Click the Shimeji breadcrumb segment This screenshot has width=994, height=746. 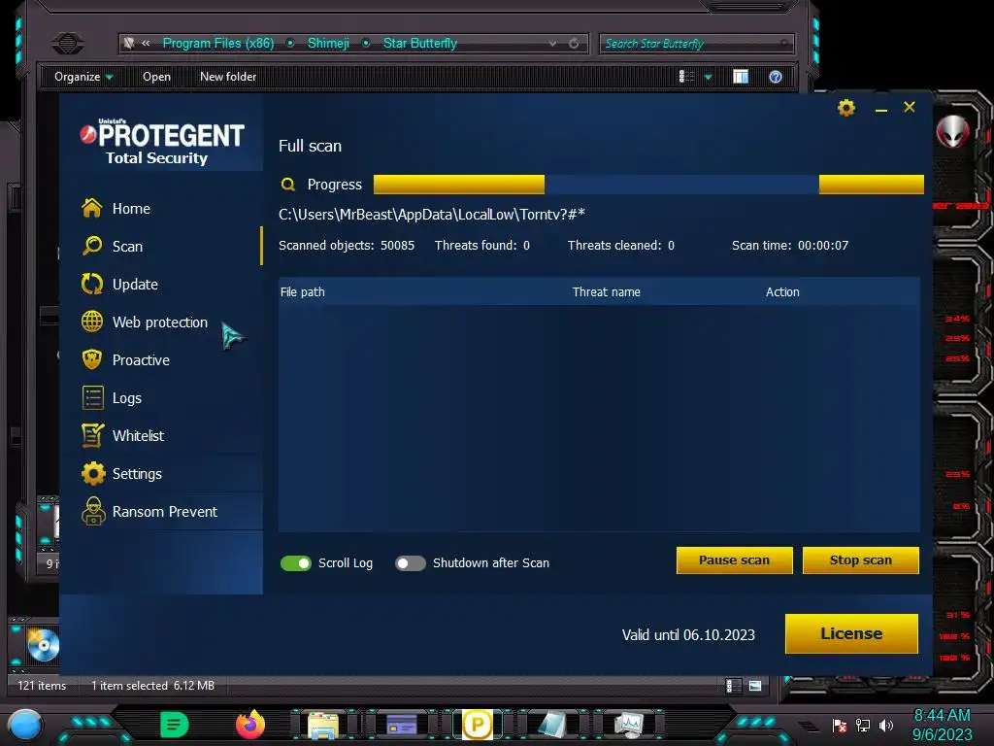pyautogui.click(x=328, y=43)
